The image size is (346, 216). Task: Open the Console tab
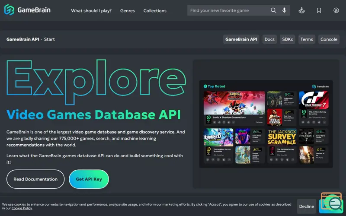(329, 39)
